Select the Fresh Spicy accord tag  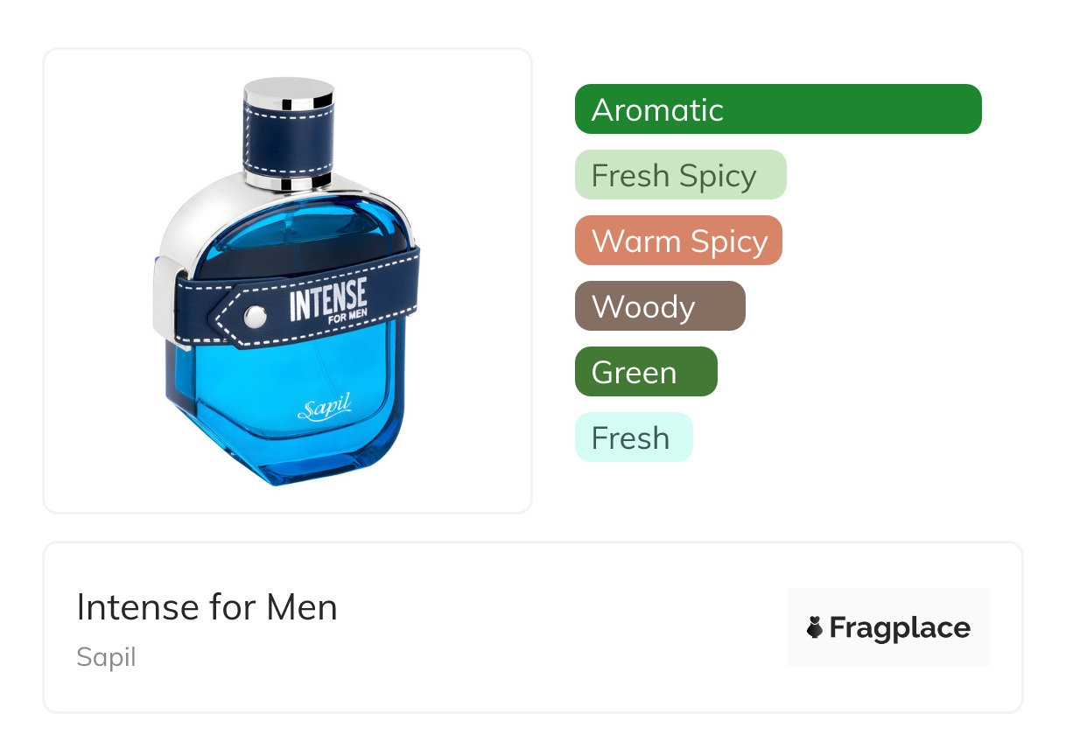click(x=681, y=175)
